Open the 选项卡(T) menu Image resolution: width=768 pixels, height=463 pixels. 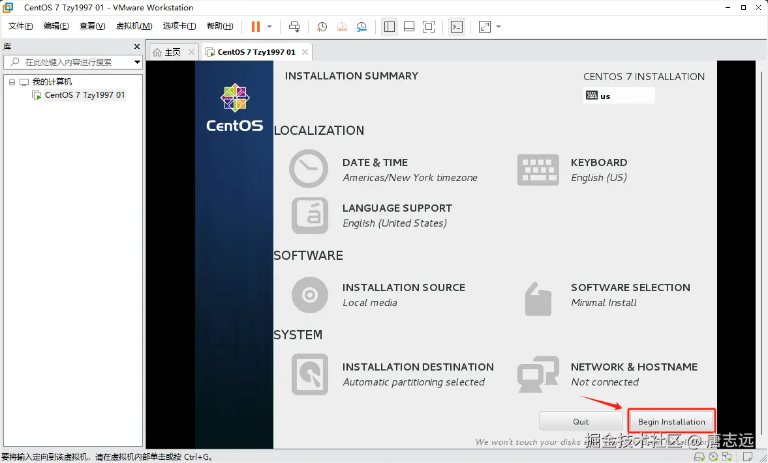click(x=179, y=26)
